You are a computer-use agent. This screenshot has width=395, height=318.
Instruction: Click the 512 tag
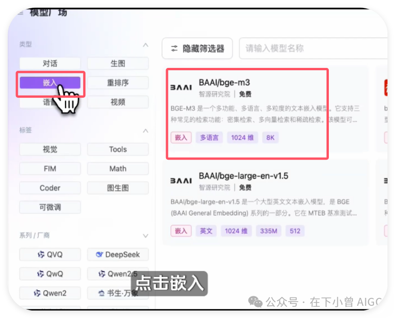295,231
